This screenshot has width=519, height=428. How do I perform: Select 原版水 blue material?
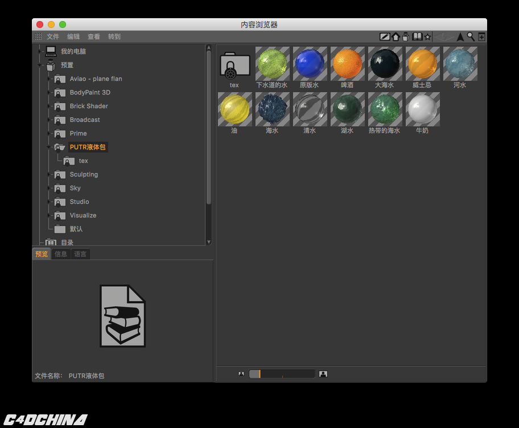(x=310, y=64)
